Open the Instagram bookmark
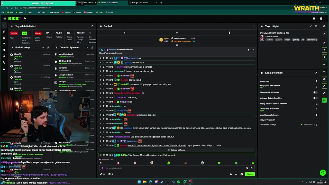329x185 pixels. (x=88, y=12)
